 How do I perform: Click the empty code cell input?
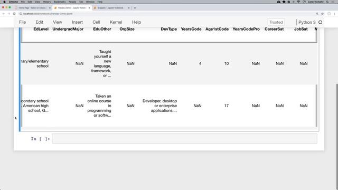(x=184, y=138)
